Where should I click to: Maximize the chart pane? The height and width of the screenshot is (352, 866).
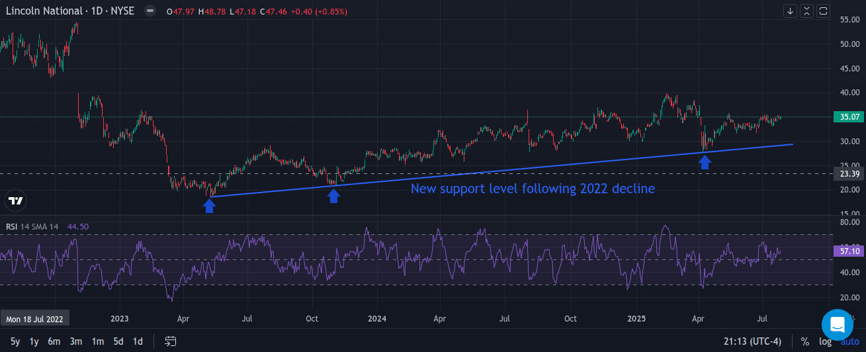point(824,11)
